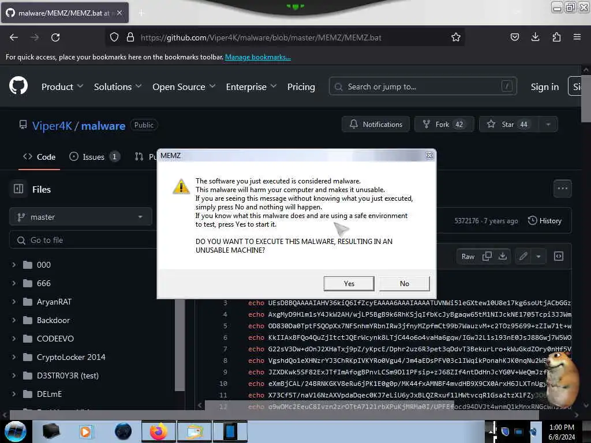Viewport: 591px width, 443px height.
Task: Go to the Pricing page
Action: (x=301, y=87)
